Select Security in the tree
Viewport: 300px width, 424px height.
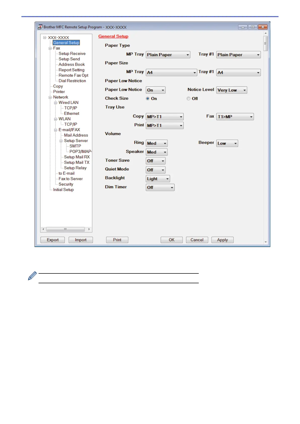[x=66, y=184]
